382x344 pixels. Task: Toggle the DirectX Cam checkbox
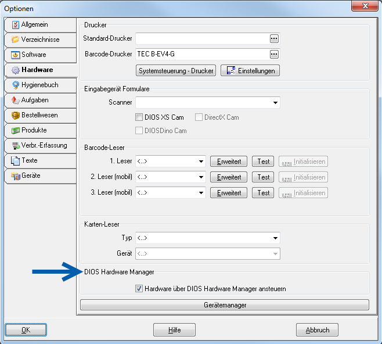[x=199, y=117]
